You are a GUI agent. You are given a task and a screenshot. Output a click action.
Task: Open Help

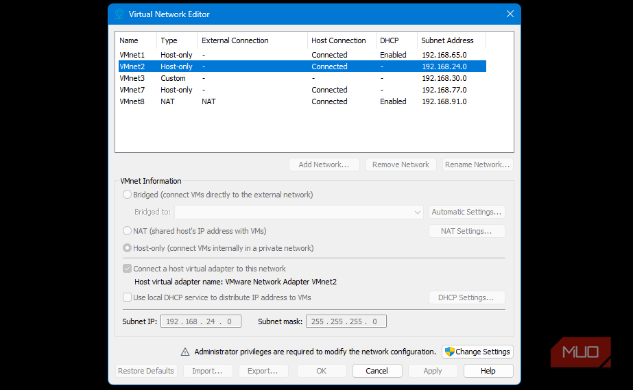point(488,371)
